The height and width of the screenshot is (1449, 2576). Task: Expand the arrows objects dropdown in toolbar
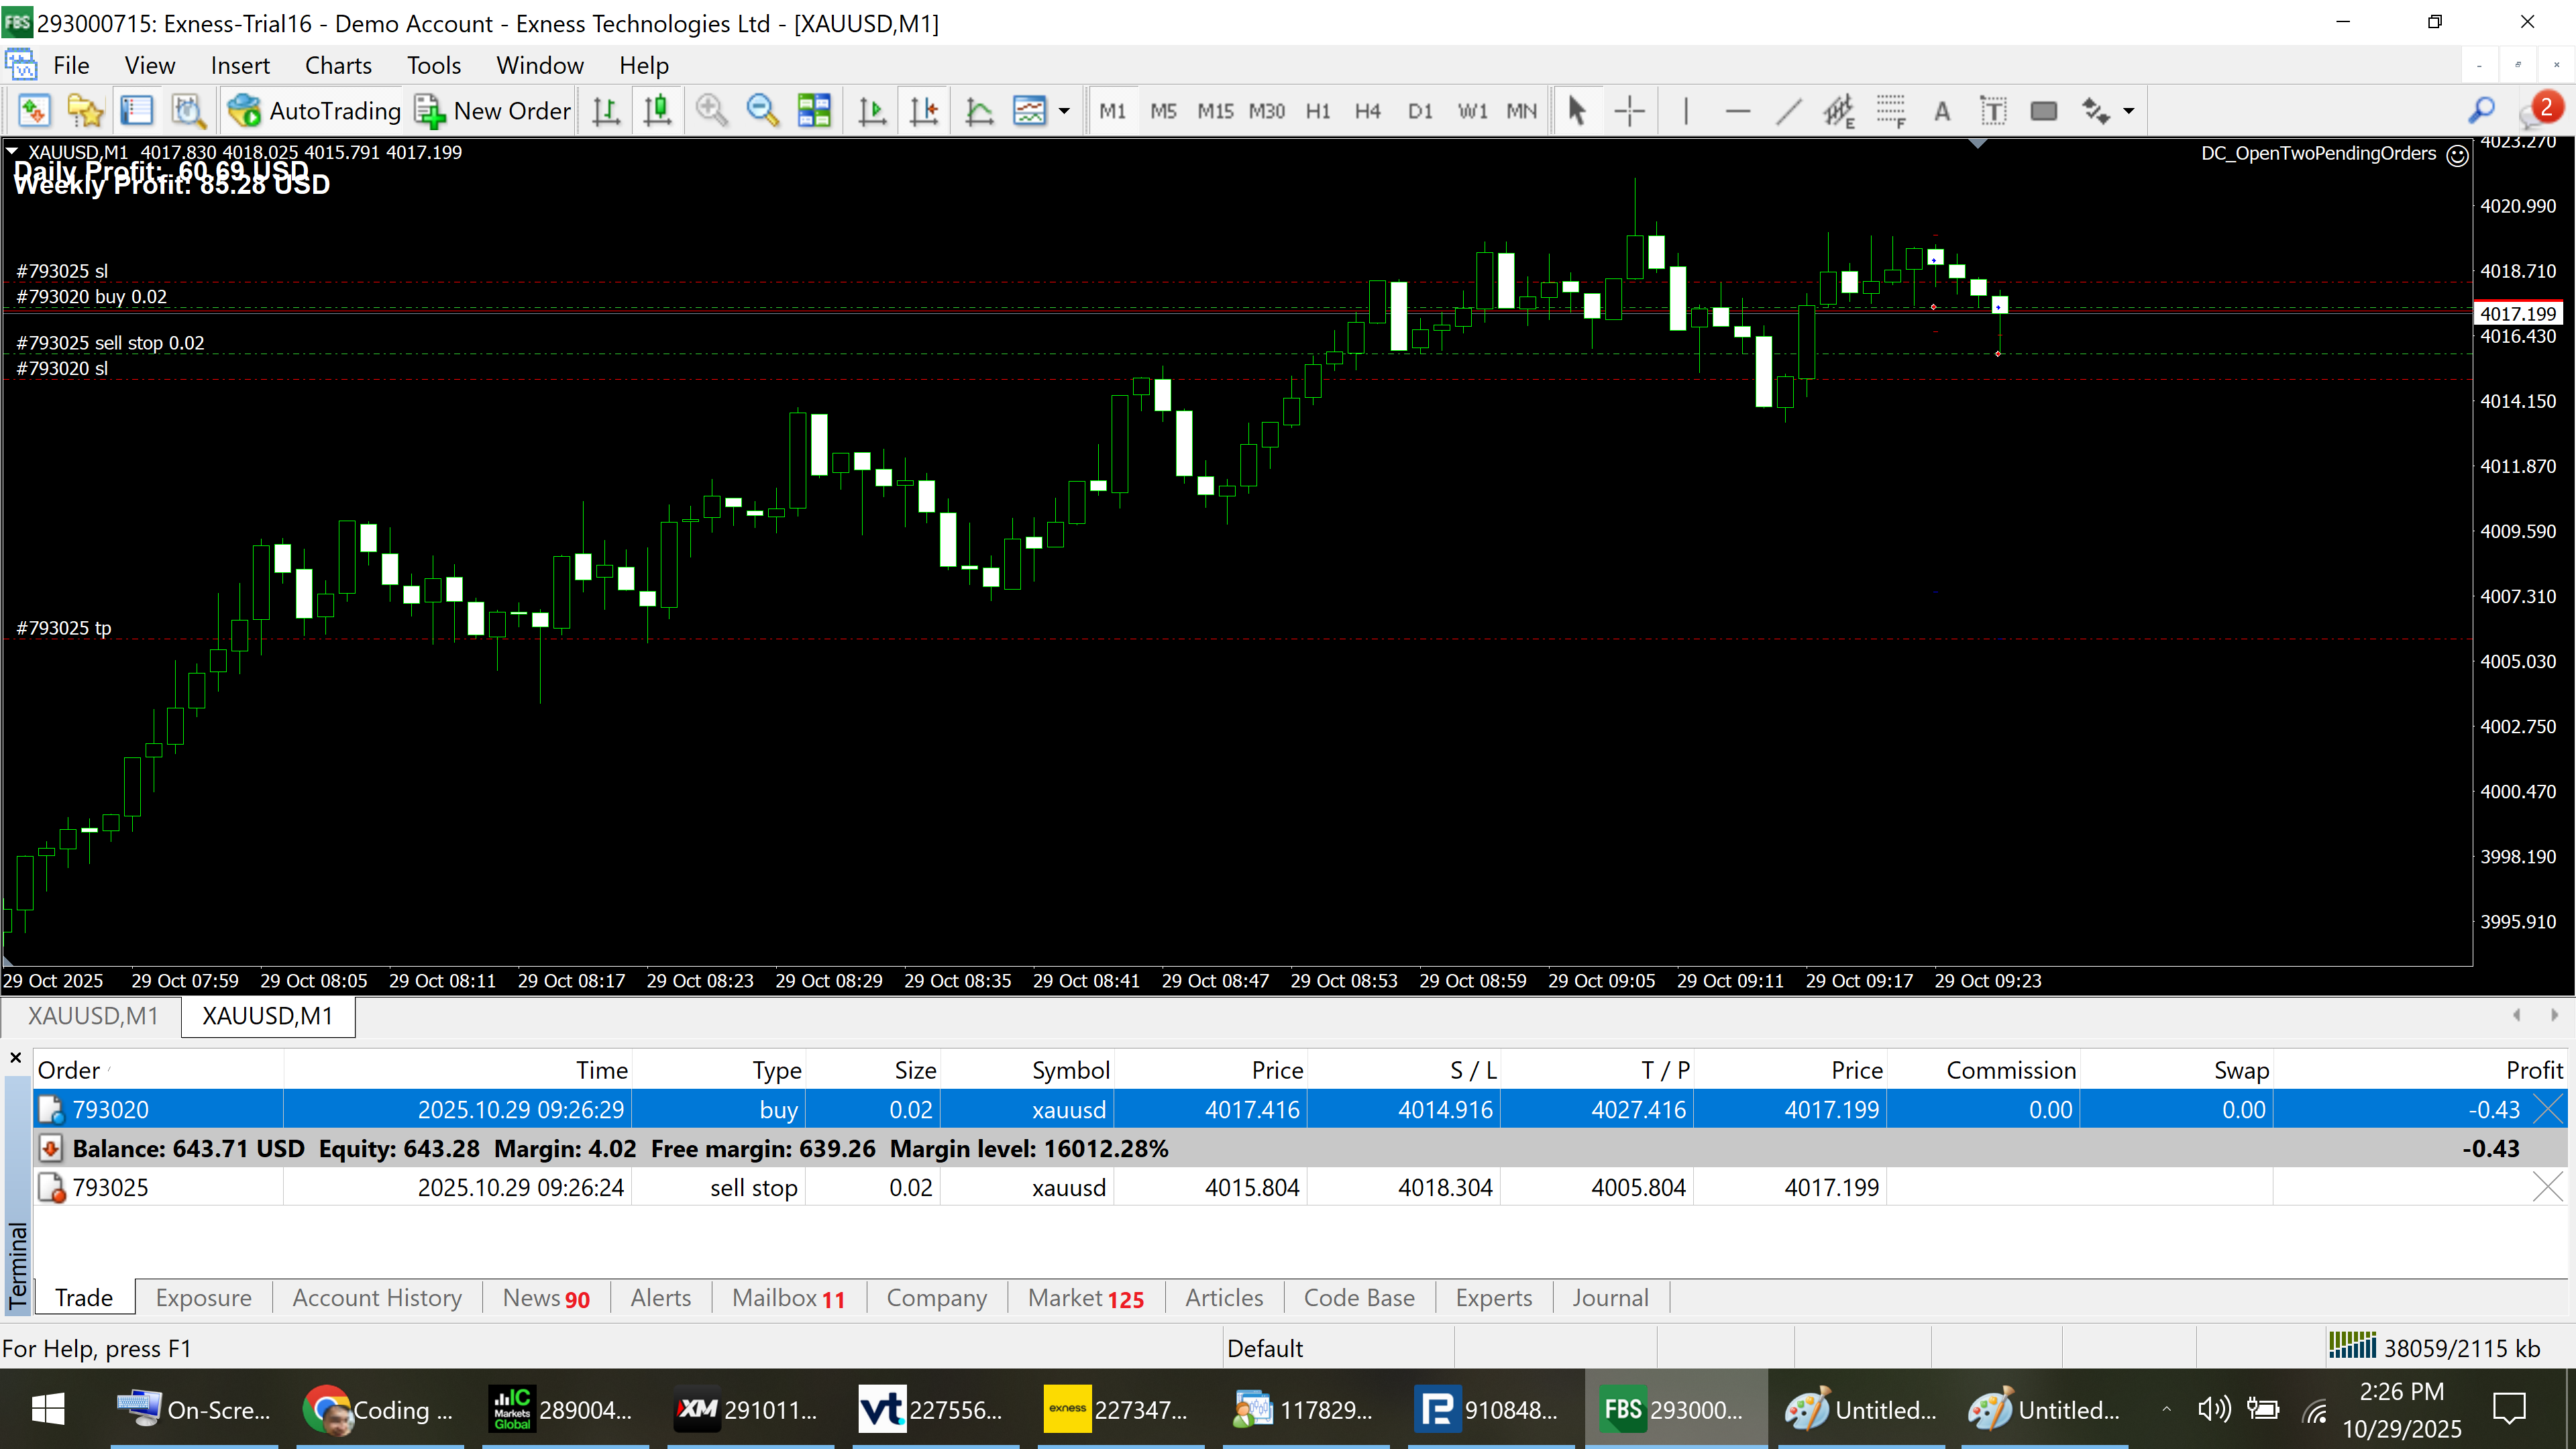[x=2129, y=110]
